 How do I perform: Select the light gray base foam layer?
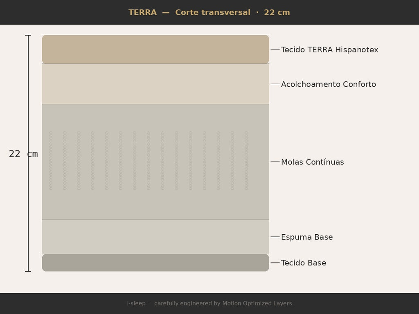tap(155, 237)
